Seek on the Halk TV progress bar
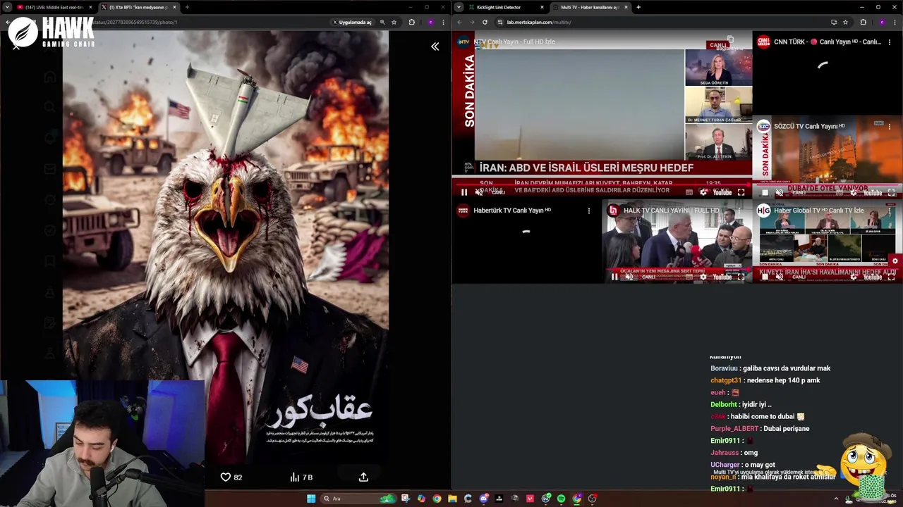903x507 pixels. (x=677, y=270)
